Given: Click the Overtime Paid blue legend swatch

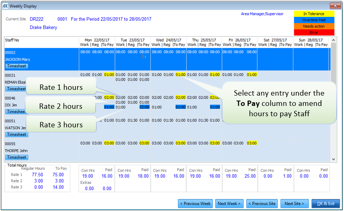Looking at the screenshot, I should click(314, 20).
